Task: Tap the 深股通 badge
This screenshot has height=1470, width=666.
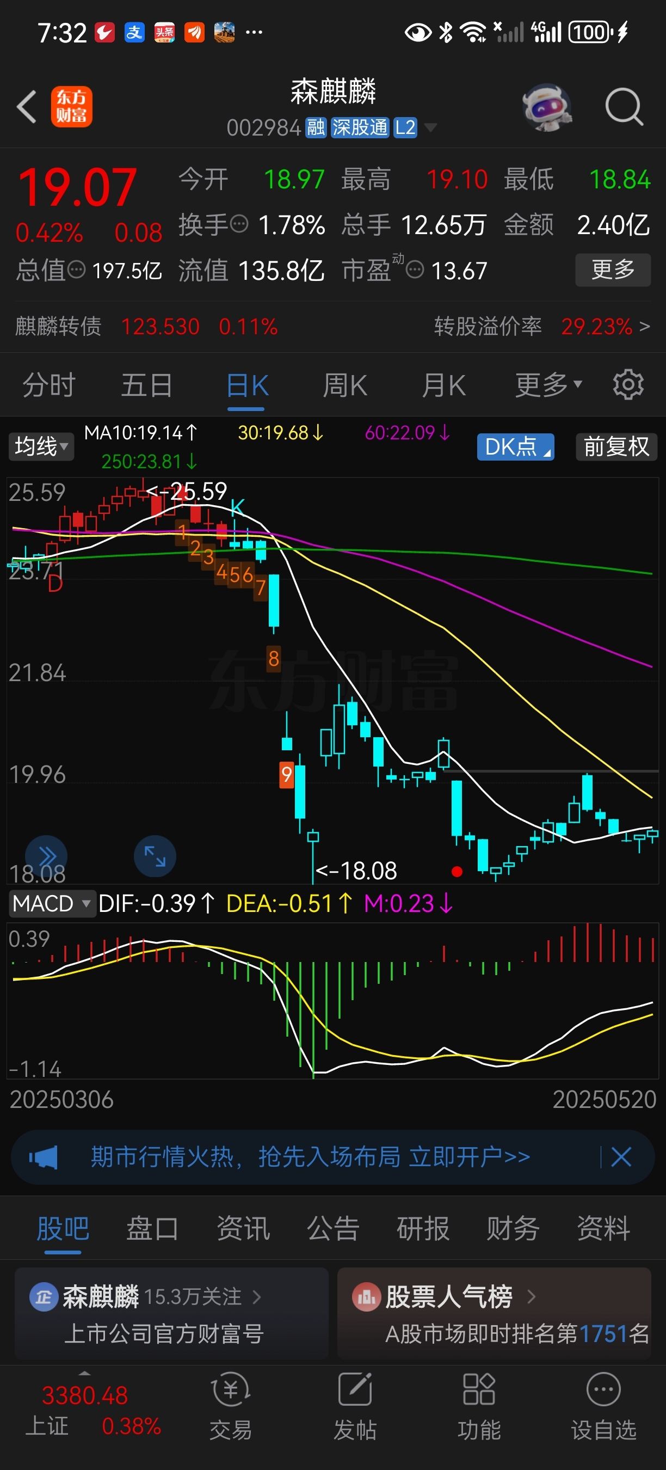Action: 360,127
